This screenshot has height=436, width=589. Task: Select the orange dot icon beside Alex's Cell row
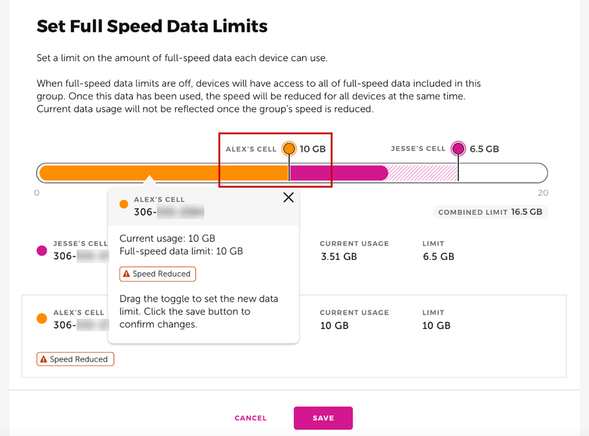(42, 319)
